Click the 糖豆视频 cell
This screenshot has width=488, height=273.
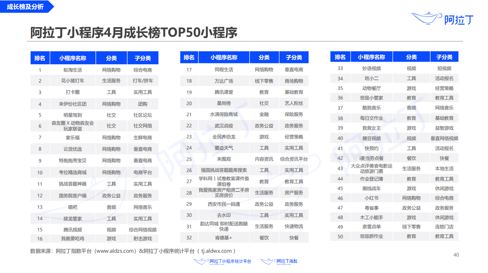click(x=372, y=138)
